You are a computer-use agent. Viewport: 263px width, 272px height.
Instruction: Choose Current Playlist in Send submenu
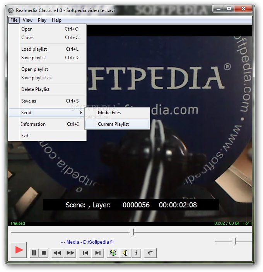click(117, 124)
